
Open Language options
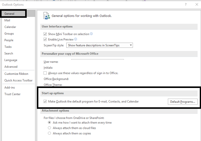coord(11,60)
